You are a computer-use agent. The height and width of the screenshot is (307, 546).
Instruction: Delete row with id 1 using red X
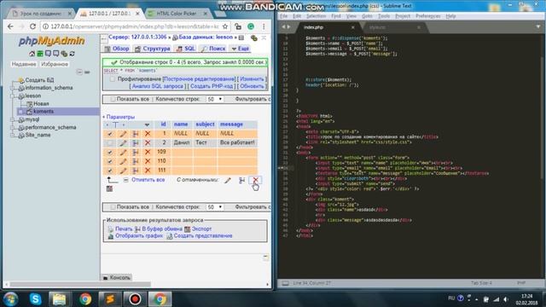(148, 134)
